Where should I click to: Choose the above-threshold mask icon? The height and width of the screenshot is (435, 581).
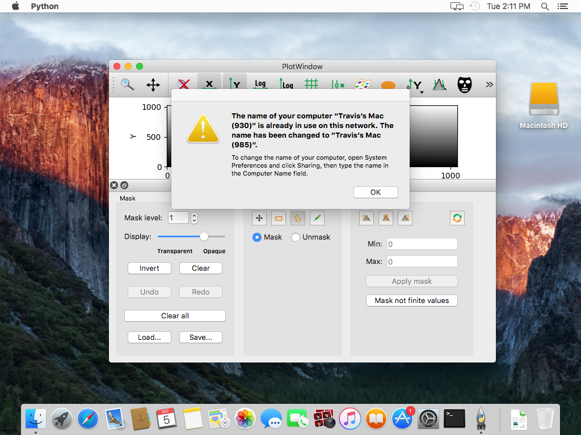click(405, 218)
